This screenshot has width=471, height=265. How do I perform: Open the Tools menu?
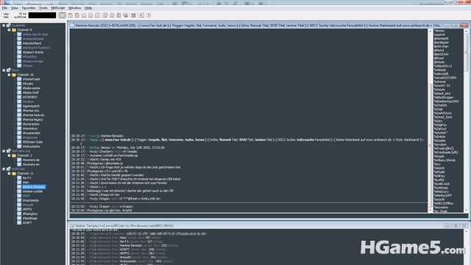[x=43, y=8]
